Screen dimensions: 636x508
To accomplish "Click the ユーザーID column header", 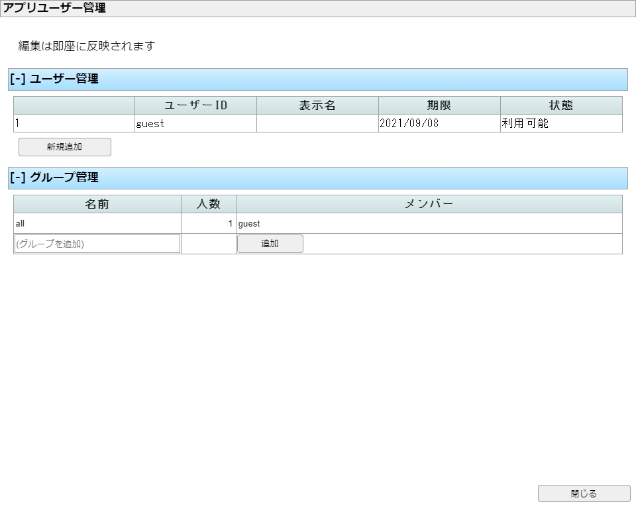I will [195, 105].
